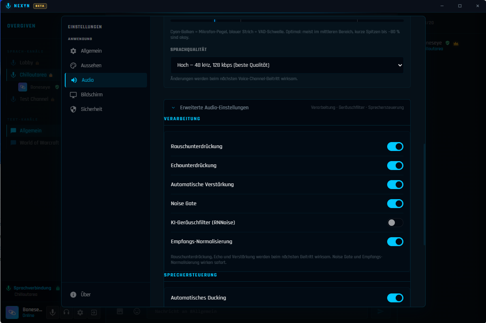Disable the Rauschunterdrückung toggle
Screen dimensions: 486x323
pyautogui.click(x=395, y=147)
